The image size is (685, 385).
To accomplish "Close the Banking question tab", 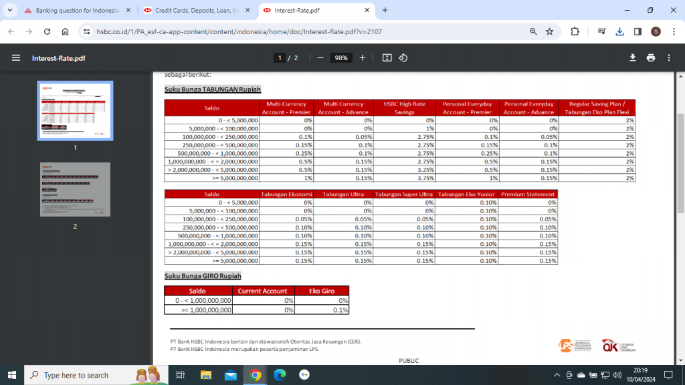I will tap(128, 10).
